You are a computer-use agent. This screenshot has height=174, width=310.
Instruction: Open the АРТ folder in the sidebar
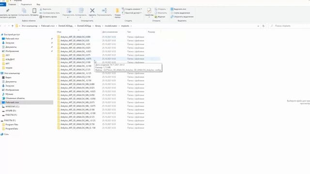[7, 63]
